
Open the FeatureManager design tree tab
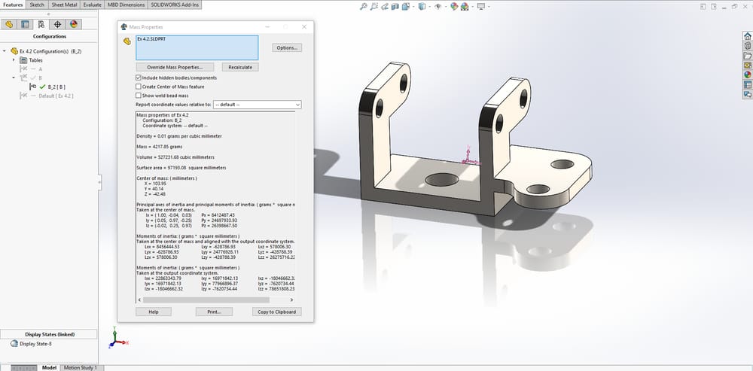(8, 25)
